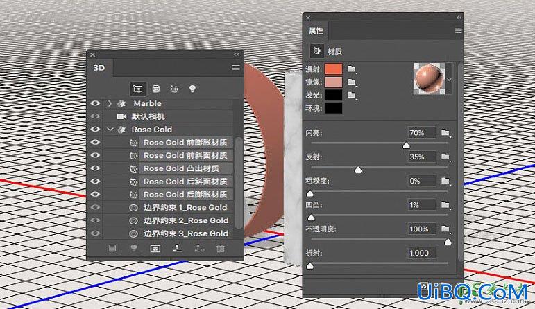Click the trash icon in 3D panel
This screenshot has width=535, height=309.
221,248
